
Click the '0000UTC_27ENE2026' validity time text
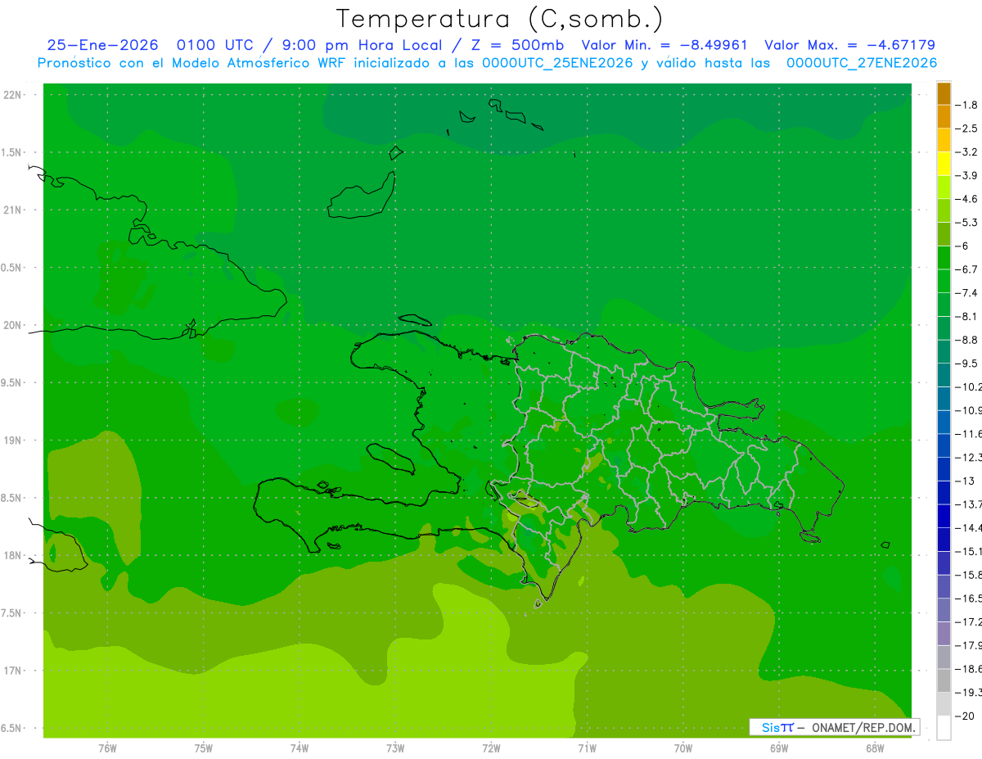click(x=861, y=63)
